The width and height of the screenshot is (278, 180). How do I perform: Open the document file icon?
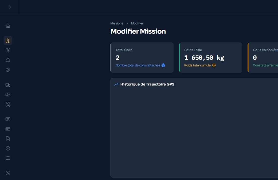pyautogui.click(x=8, y=139)
